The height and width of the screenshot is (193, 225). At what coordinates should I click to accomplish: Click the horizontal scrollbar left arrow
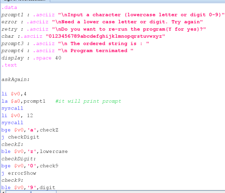(x=3, y=192)
